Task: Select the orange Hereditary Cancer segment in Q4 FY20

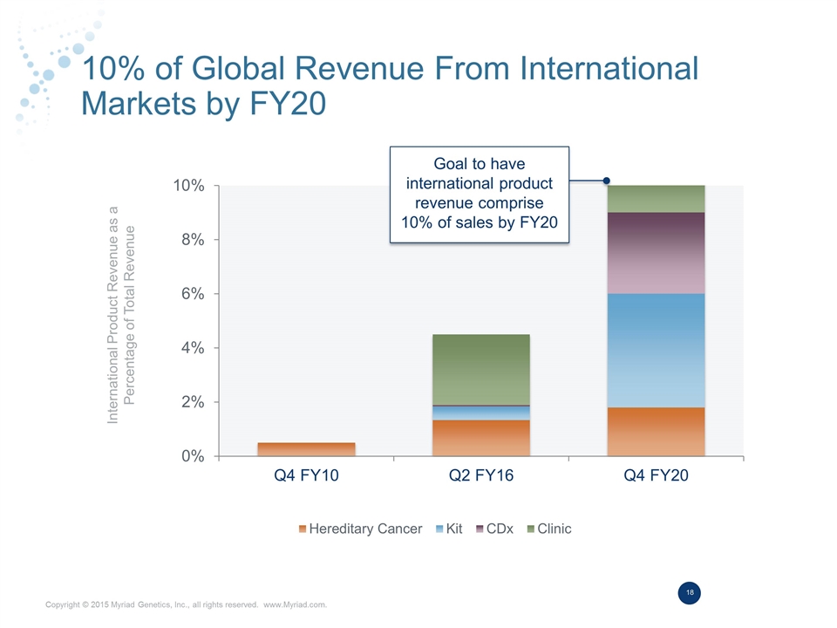Action: (655, 431)
